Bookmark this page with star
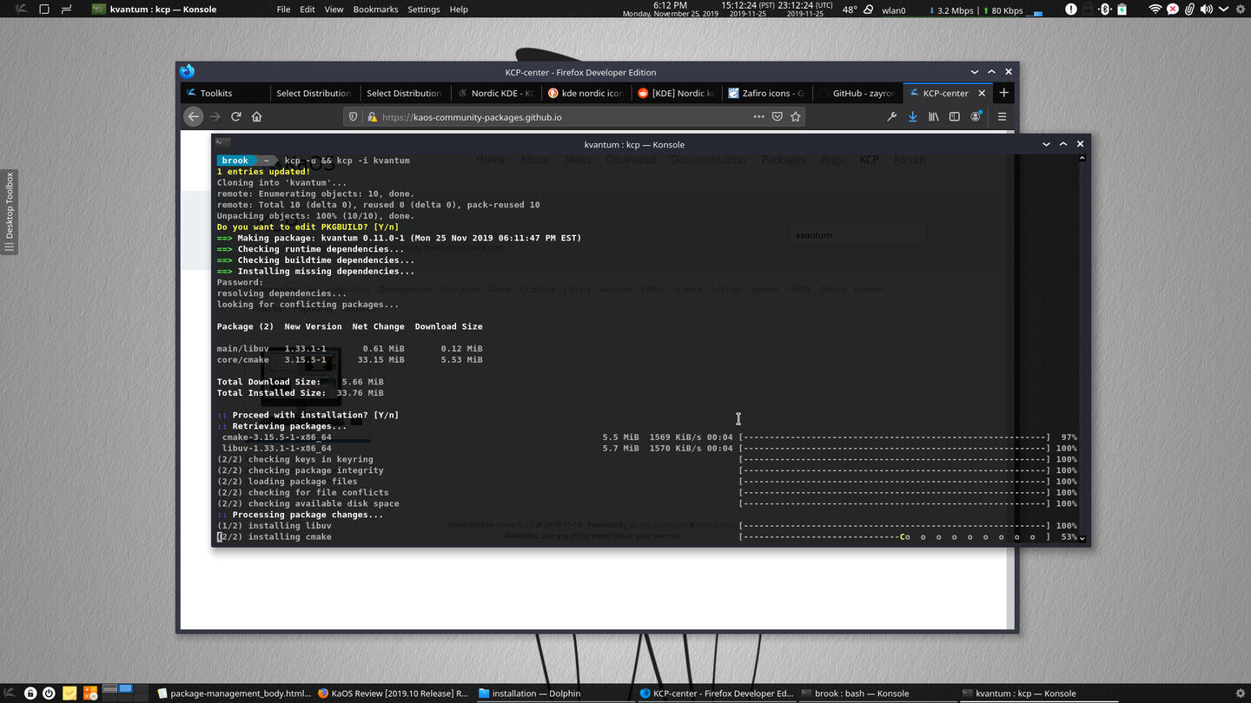 point(796,116)
